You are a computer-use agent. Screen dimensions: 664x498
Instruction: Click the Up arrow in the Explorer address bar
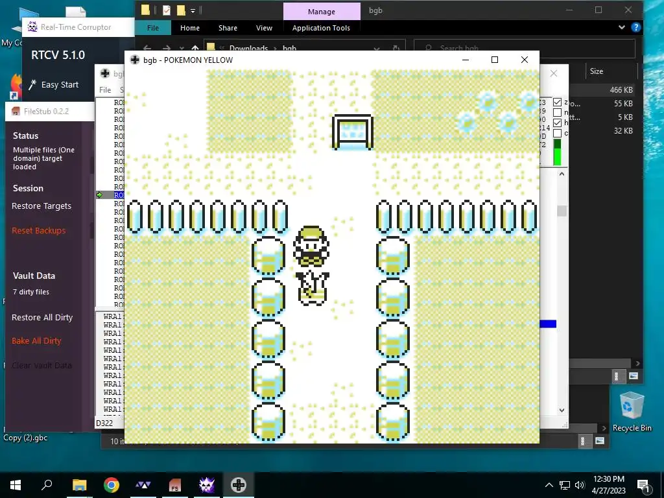click(x=195, y=48)
